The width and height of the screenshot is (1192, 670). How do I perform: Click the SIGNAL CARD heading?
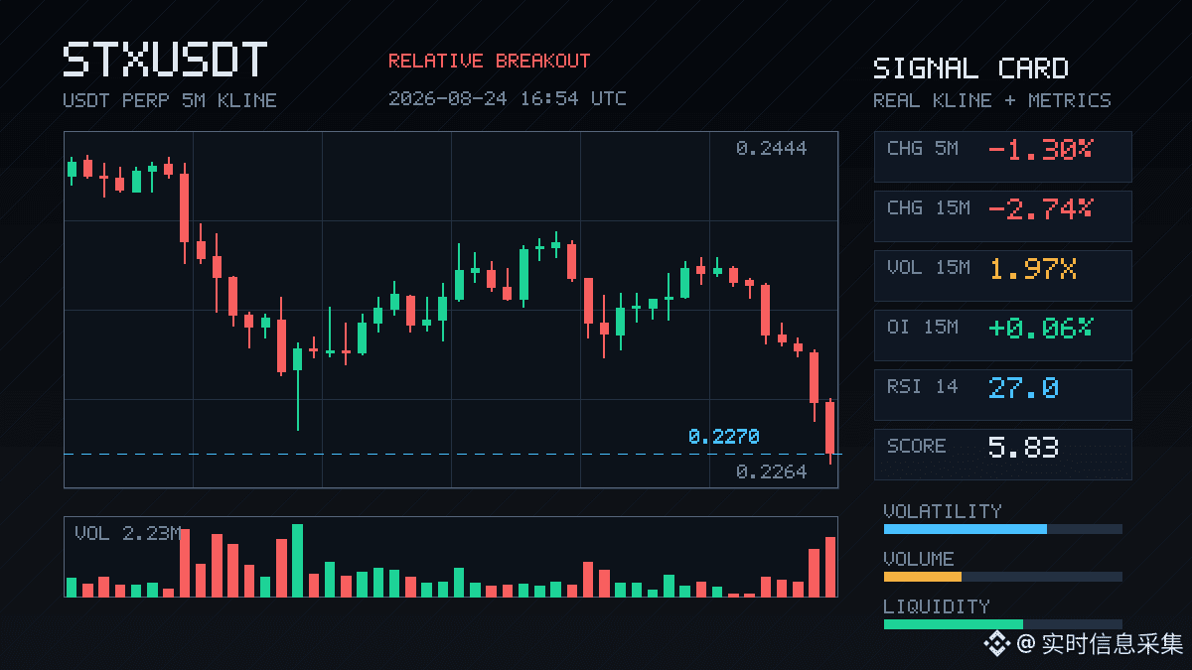click(970, 68)
